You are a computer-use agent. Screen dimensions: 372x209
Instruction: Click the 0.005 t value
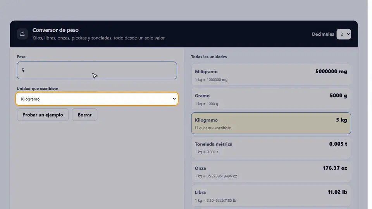tap(338, 144)
